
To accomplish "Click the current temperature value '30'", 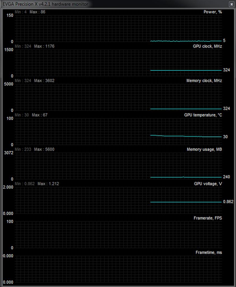I will tap(225, 137).
